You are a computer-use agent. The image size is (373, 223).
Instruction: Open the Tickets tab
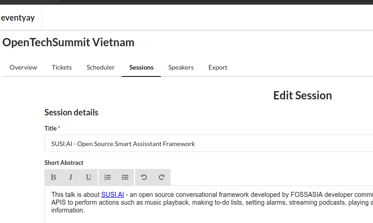click(62, 67)
